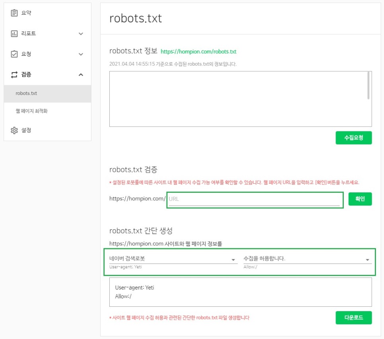The width and height of the screenshot is (384, 339).
Task: Open the 수집을 허용합니다 dropdown
Action: click(307, 259)
